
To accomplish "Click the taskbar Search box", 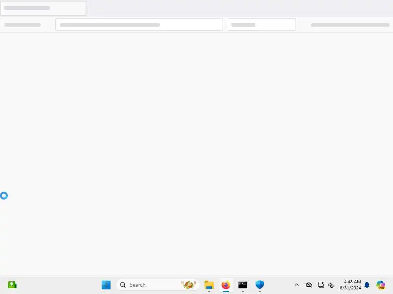I will click(158, 285).
